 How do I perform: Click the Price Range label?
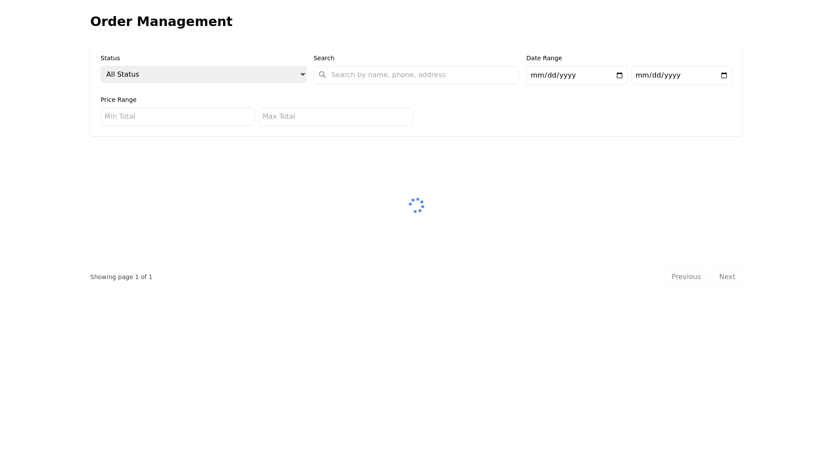point(118,100)
